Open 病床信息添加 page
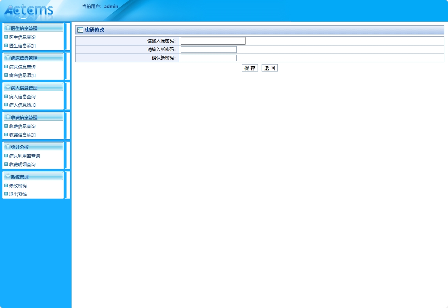This screenshot has width=448, height=308. click(22, 76)
